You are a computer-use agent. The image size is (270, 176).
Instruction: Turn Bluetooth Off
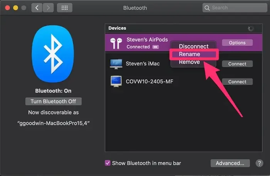[x=53, y=101]
